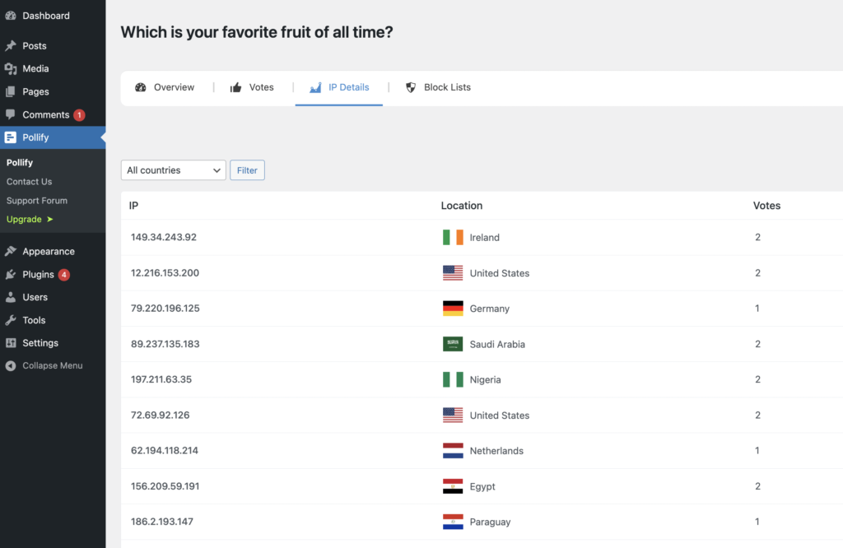Open Dashboard in the sidebar
This screenshot has width=843, height=548.
(x=53, y=16)
